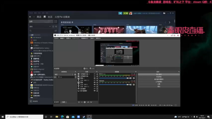
Task: Open Steam from Windows taskbar
Action: tap(84, 117)
